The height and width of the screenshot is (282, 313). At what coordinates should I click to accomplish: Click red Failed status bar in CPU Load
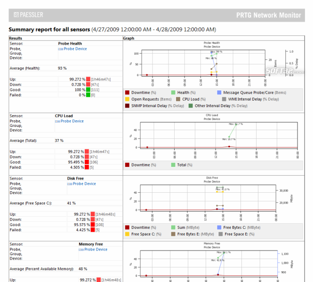click(x=87, y=167)
